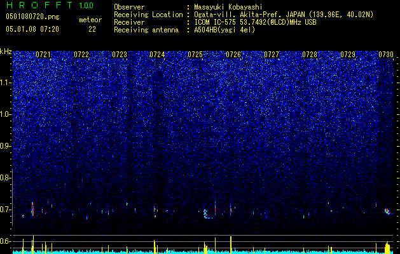Click the meteor label
The image size is (400, 254).
click(90, 20)
